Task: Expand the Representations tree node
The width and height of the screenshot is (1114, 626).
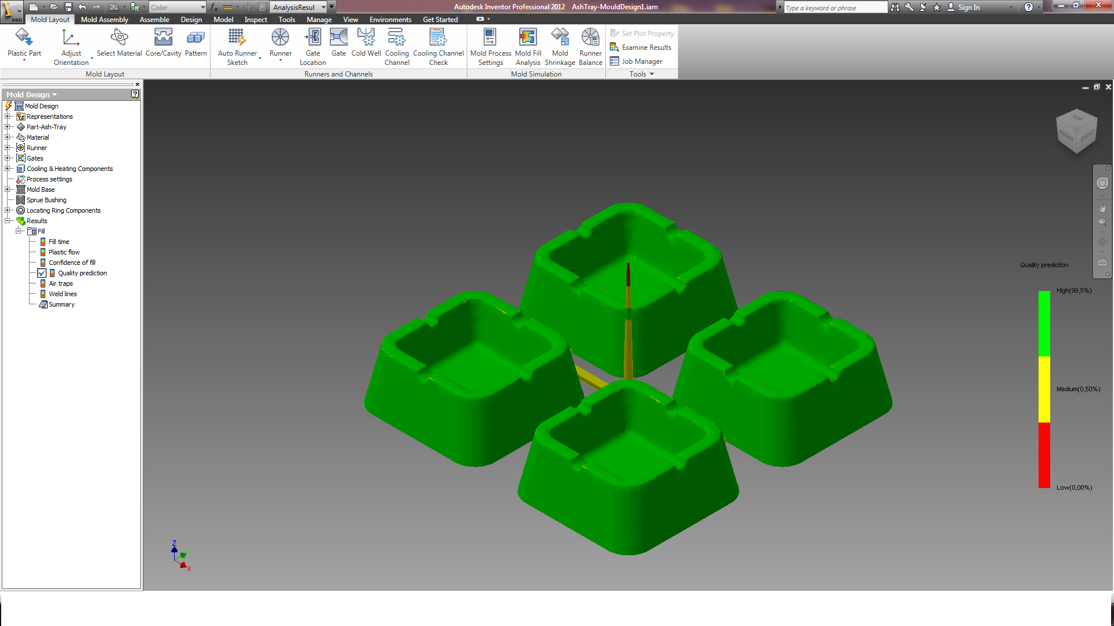Action: tap(8, 117)
